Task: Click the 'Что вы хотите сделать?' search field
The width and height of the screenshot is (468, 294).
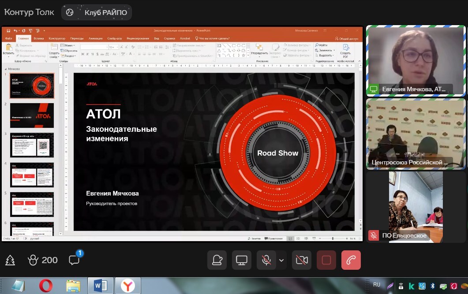Action: click(x=212, y=38)
